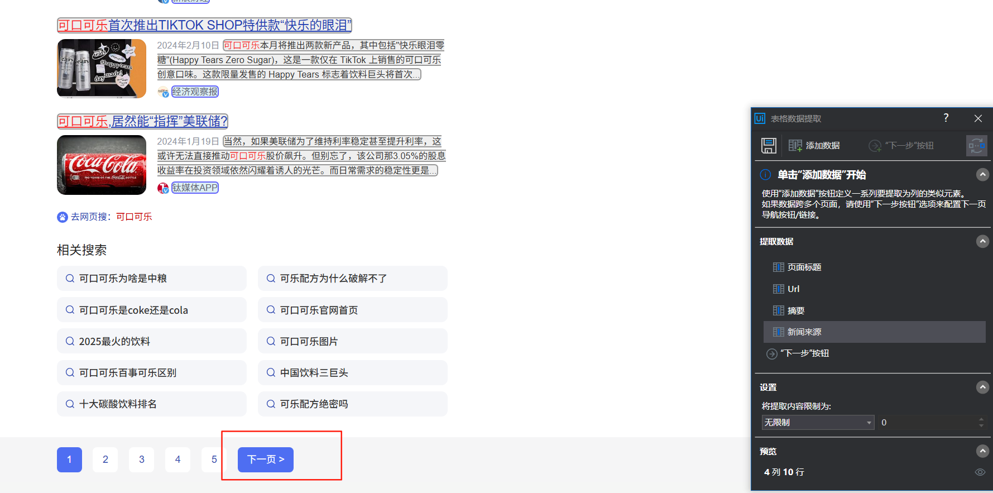993x493 pixels.
Task: Click the Happy Tears cans thumbnail
Action: tap(102, 69)
